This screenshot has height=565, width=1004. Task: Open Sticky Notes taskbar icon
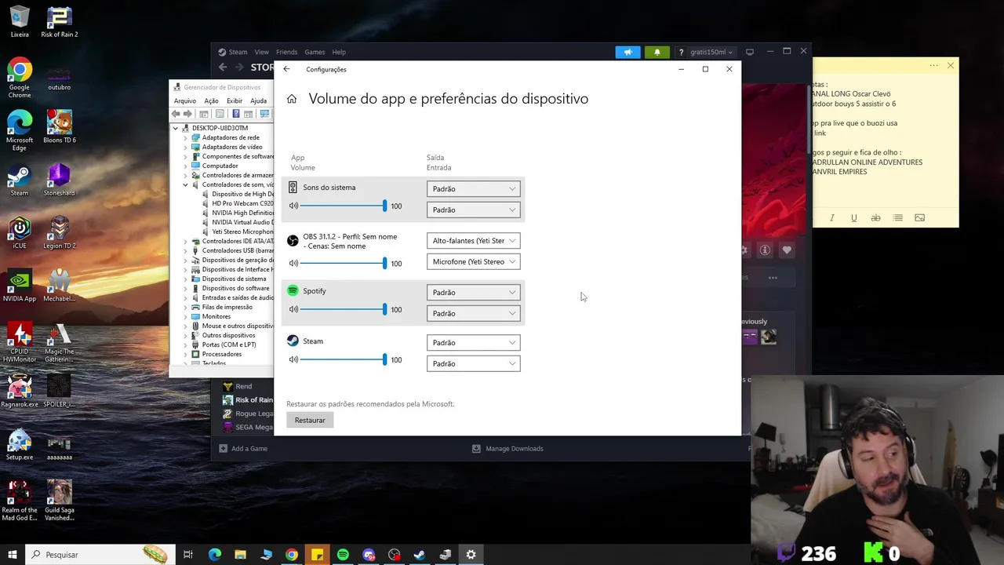pos(317,555)
